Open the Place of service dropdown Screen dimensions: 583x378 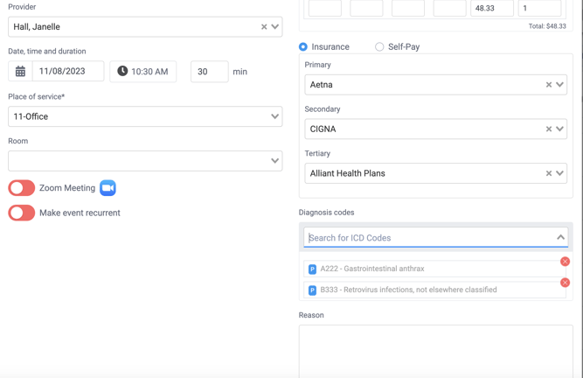click(145, 116)
